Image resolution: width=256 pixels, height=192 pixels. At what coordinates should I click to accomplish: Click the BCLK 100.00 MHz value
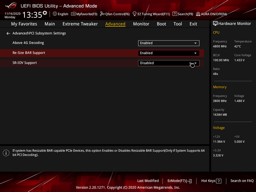point(221,60)
